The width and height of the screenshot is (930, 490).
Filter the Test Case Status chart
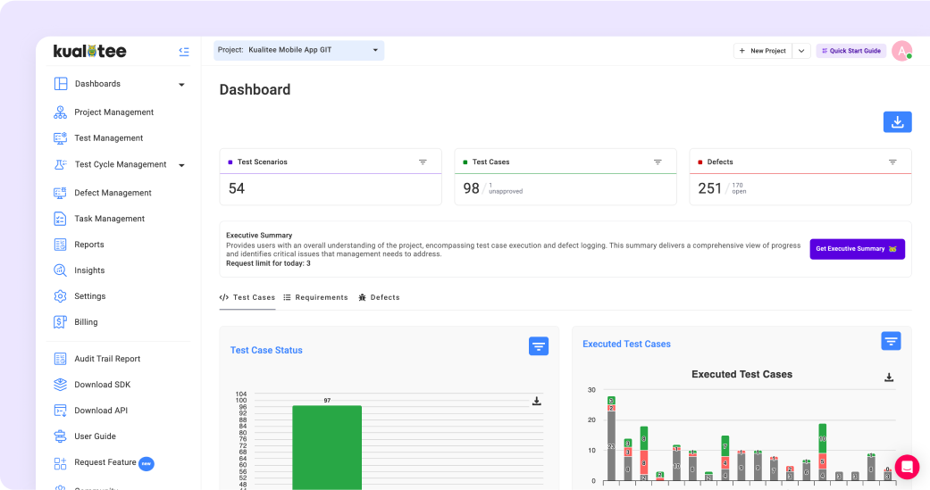click(539, 346)
